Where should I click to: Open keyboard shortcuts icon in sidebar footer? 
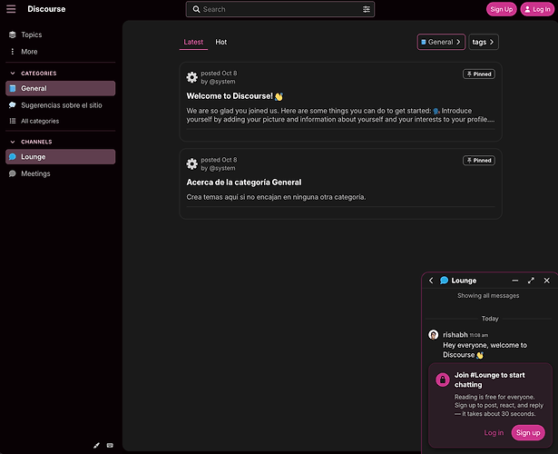110,446
